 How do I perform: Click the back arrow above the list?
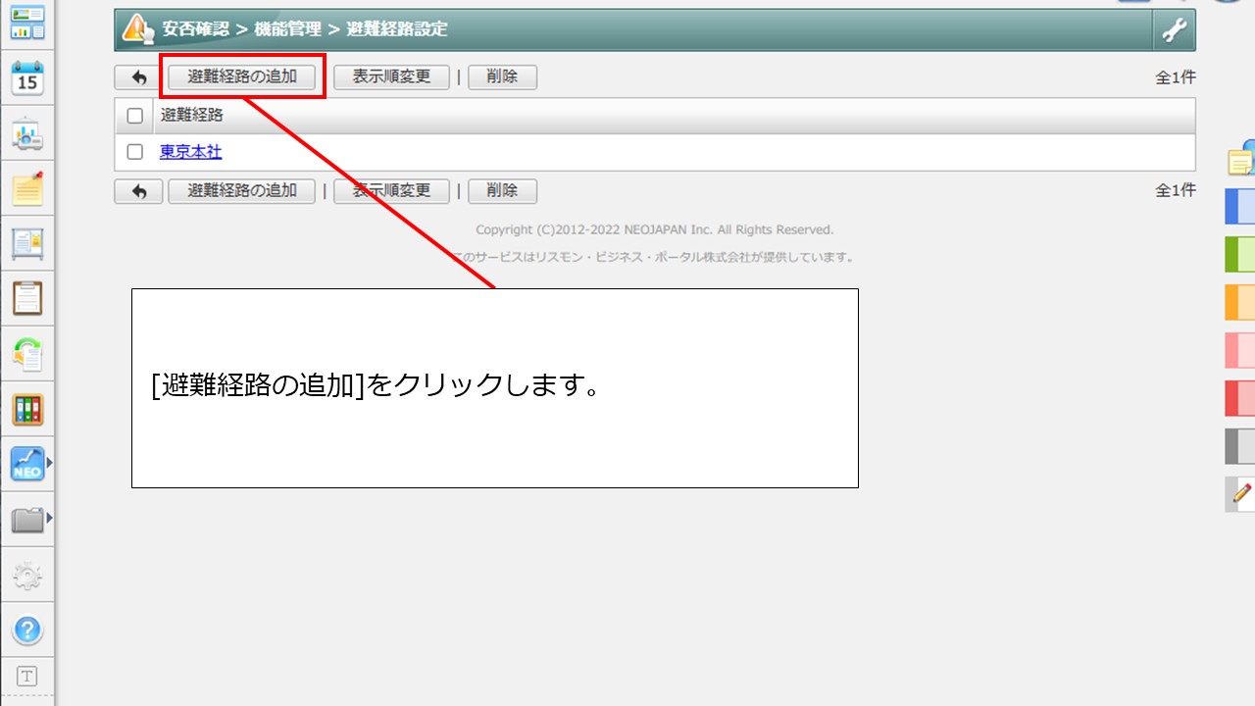tap(138, 77)
